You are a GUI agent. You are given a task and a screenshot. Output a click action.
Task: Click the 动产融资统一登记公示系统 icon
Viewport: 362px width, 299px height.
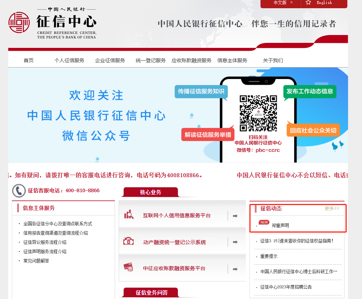pyautogui.click(x=128, y=241)
